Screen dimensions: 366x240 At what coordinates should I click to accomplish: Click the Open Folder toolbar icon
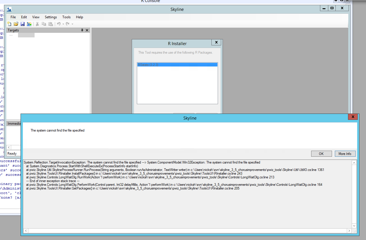coord(16,24)
